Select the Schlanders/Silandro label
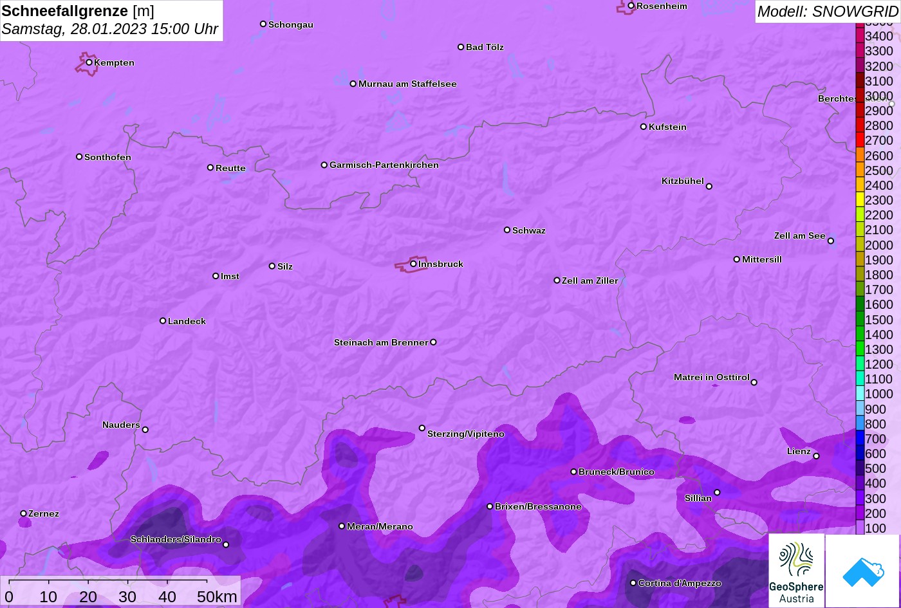Screen dimensions: 901x608 176,539
